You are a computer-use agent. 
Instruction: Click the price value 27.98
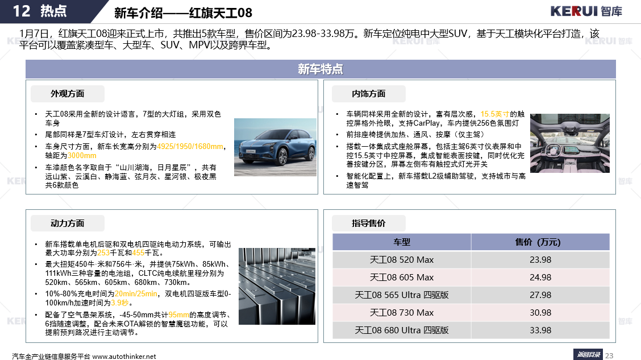(x=540, y=295)
